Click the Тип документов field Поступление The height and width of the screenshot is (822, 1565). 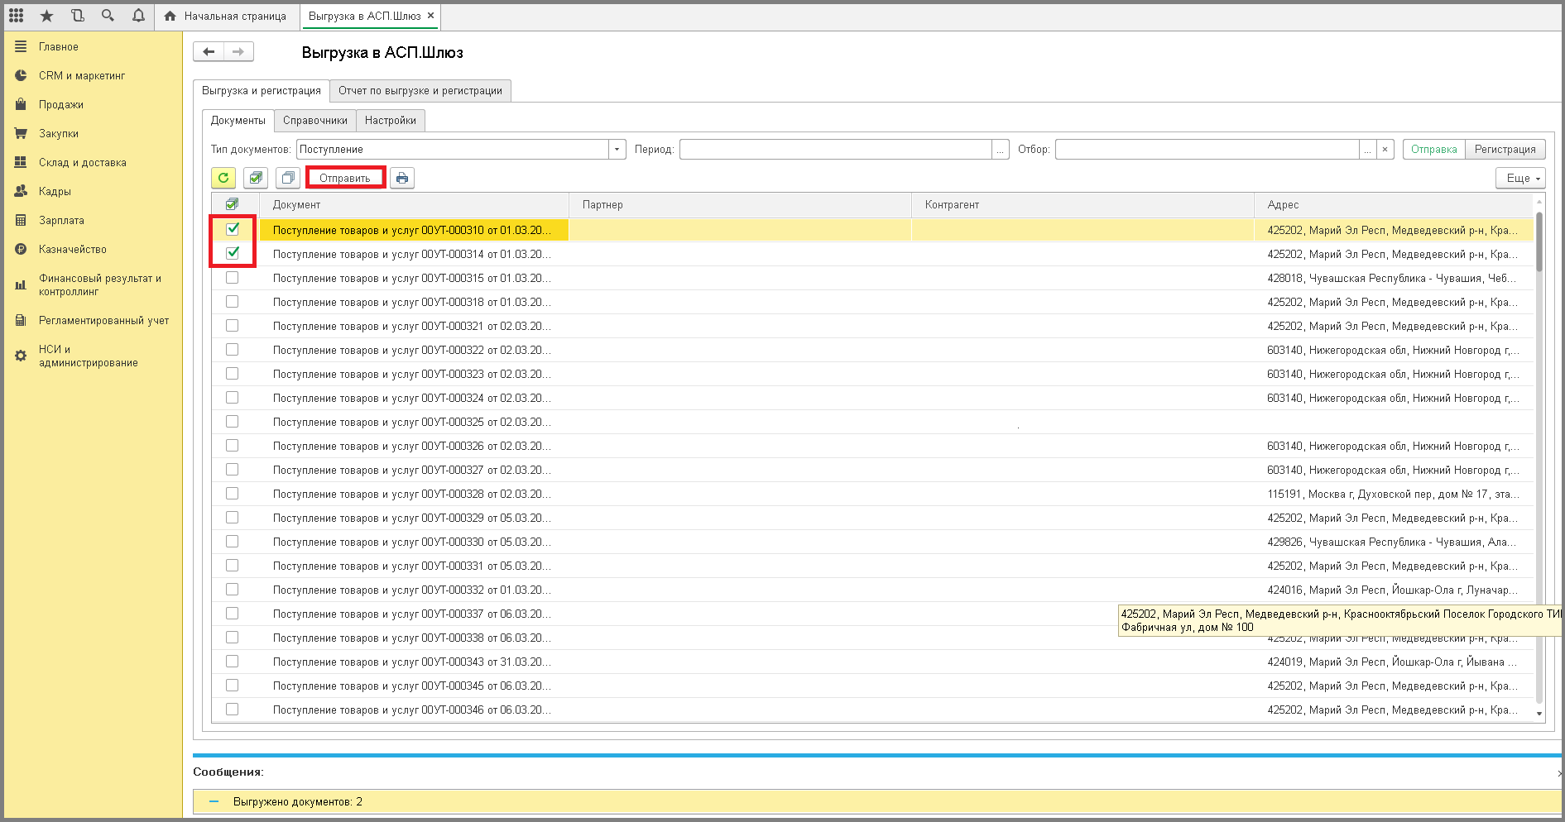click(453, 150)
